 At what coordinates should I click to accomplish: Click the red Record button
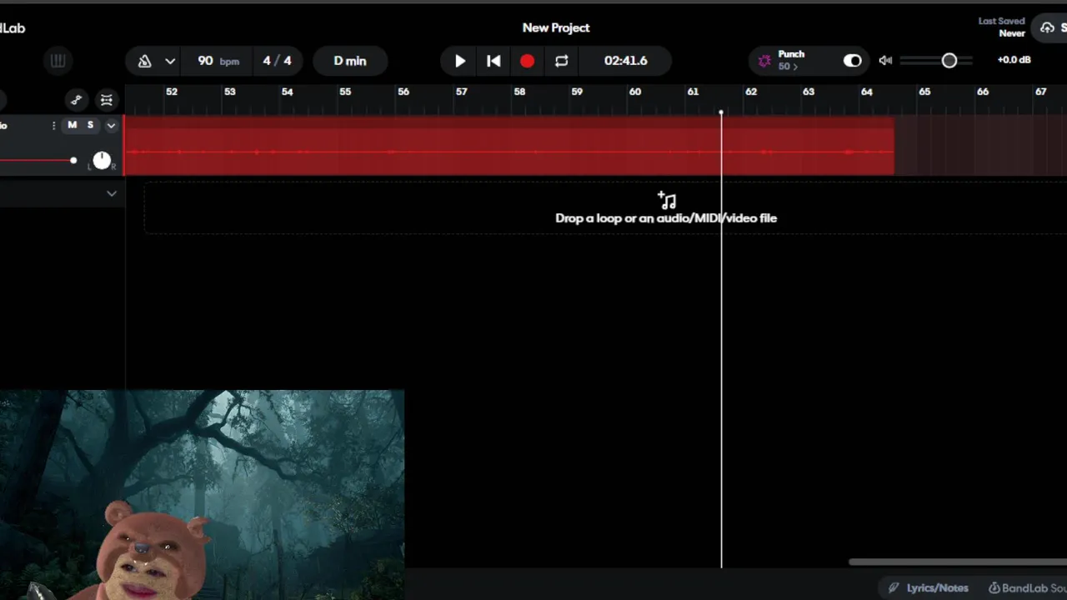527,61
